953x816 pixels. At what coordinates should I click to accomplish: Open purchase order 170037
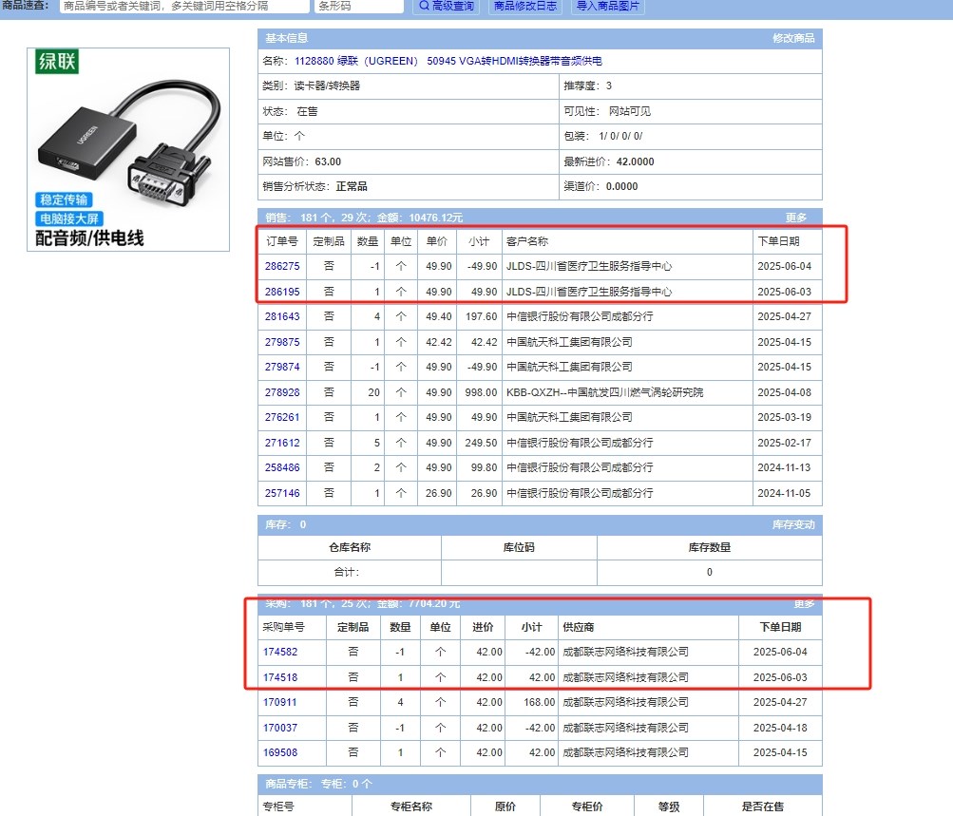click(280, 728)
